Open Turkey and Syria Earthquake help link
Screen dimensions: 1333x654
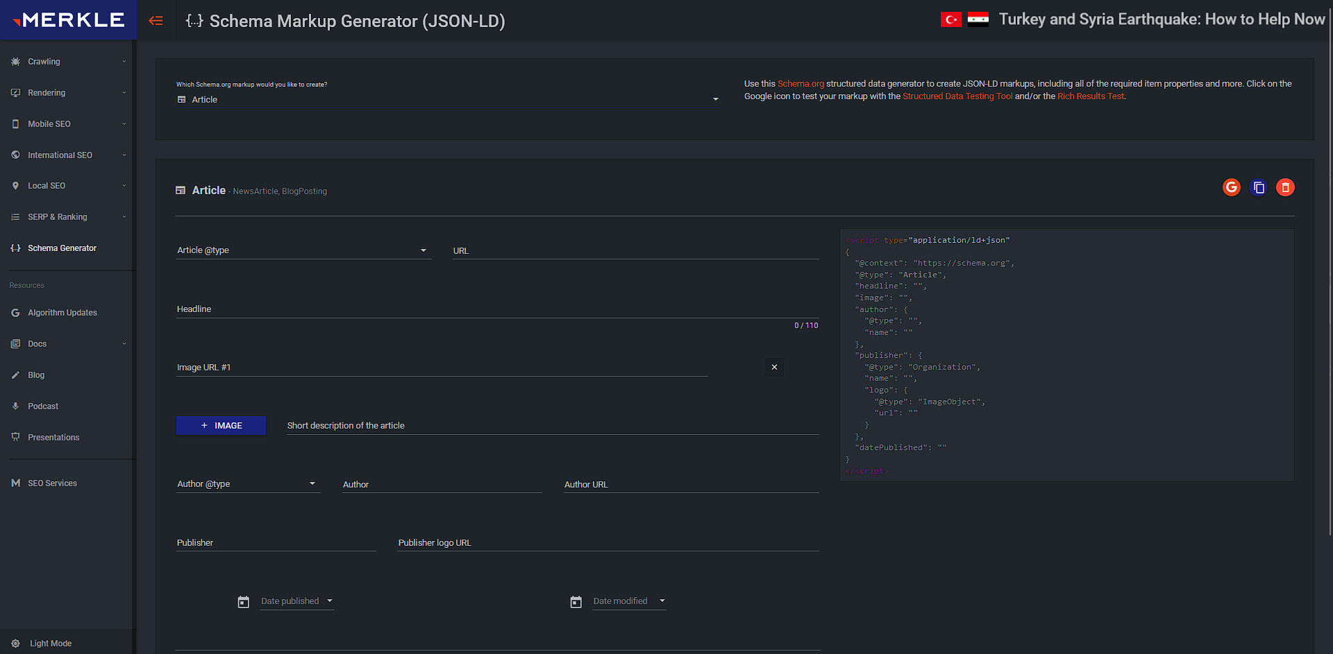tap(1162, 19)
